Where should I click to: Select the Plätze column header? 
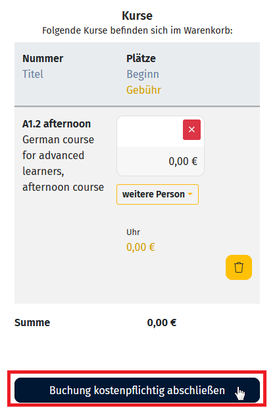141,58
